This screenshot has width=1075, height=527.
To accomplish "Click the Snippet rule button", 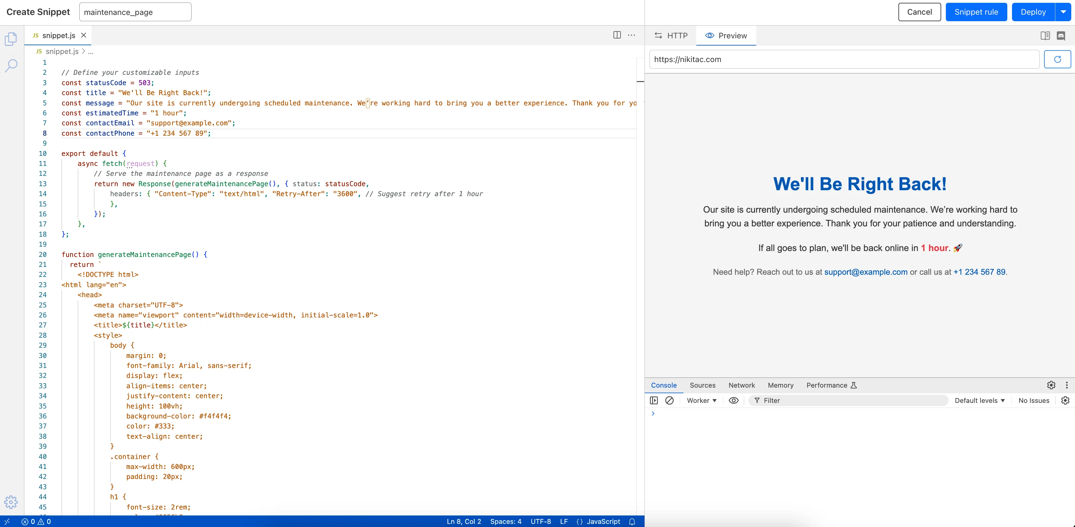I will tap(976, 12).
